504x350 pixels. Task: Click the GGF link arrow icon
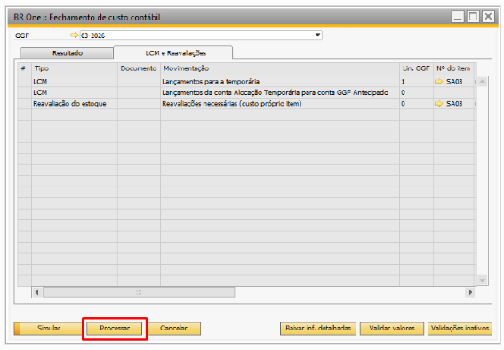(75, 36)
